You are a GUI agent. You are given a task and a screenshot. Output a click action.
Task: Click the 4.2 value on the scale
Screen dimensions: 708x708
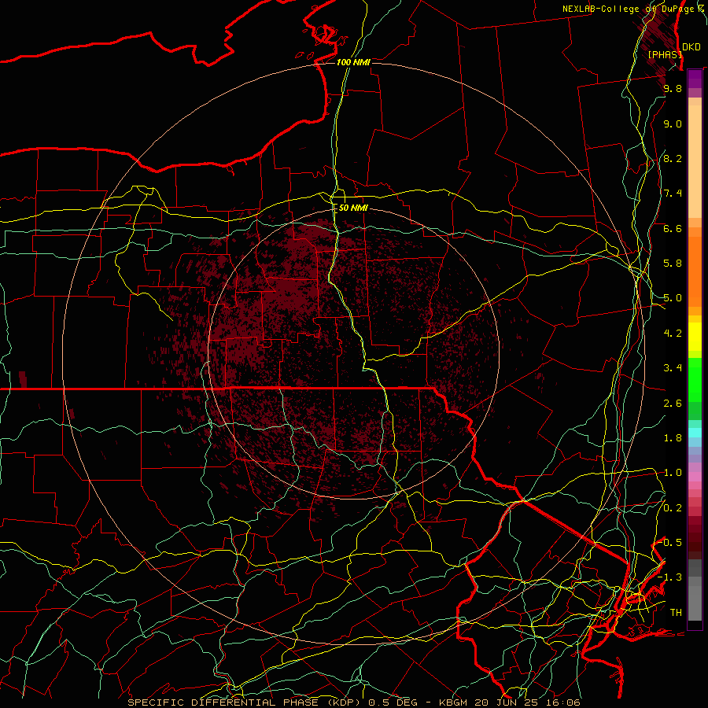[673, 334]
